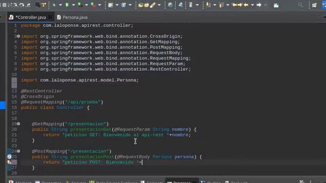Click the class name Controller on line 16
Image resolution: width=326 pixels, height=183 pixels.
tap(70, 107)
